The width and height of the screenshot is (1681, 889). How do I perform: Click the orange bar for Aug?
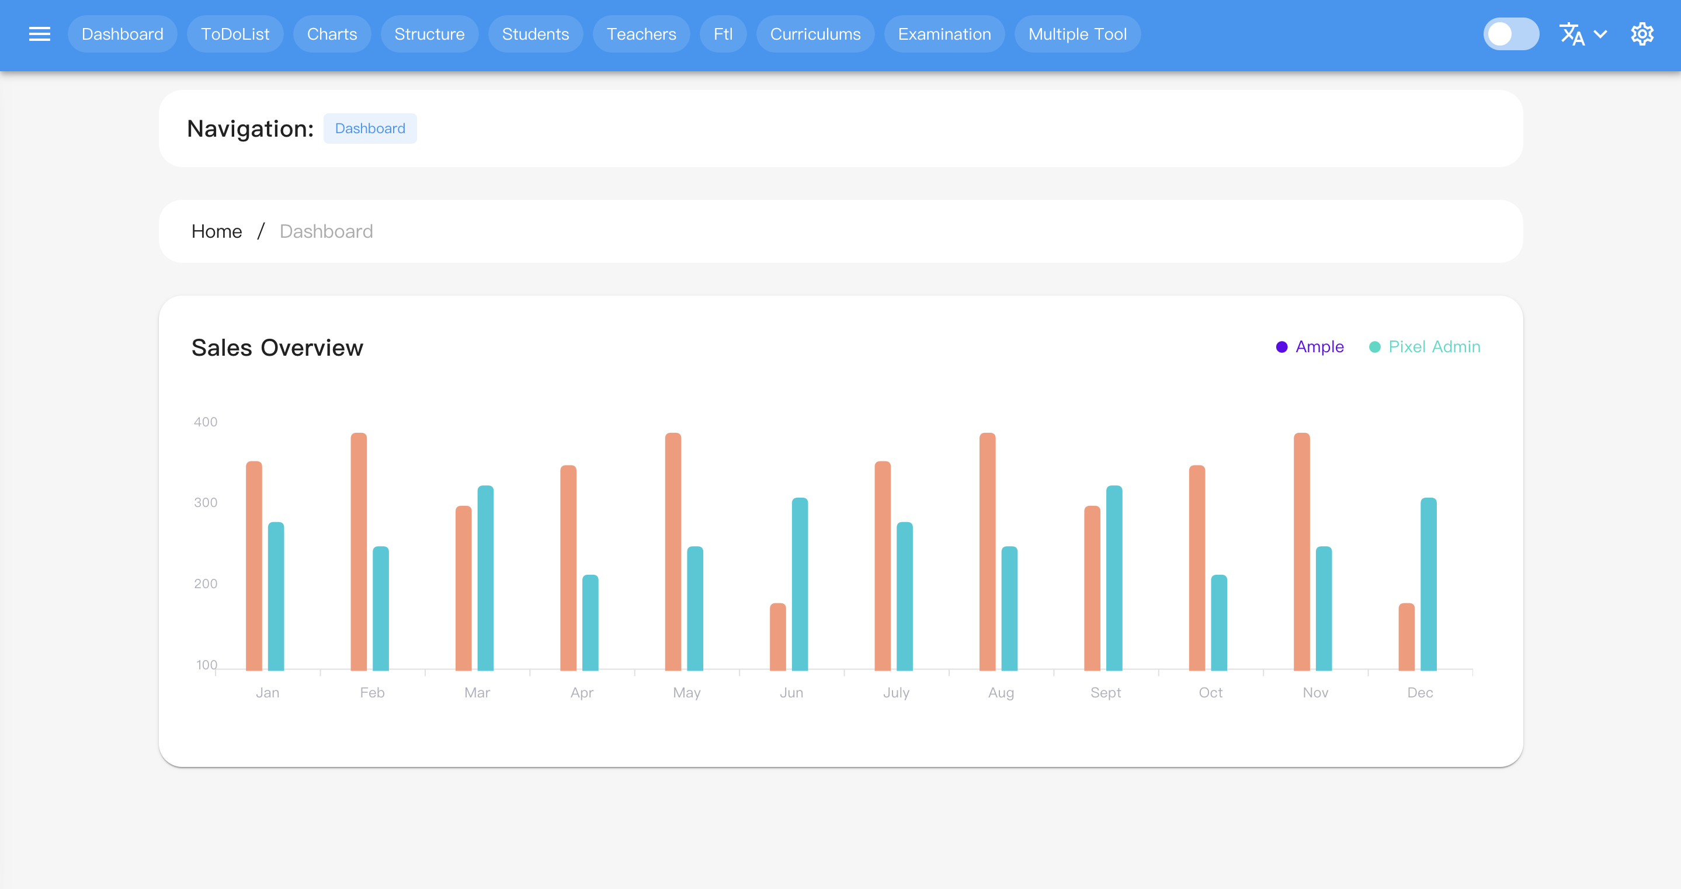pyautogui.click(x=987, y=551)
